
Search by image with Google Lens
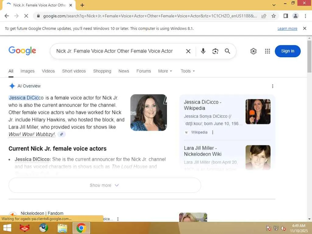click(215, 51)
